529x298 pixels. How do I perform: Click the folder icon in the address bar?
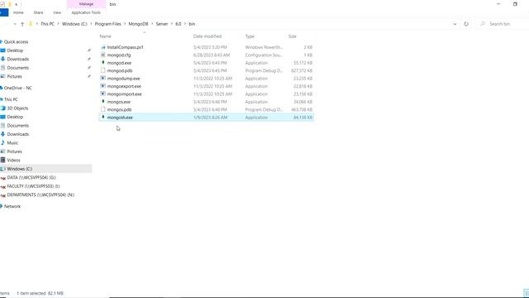coord(31,24)
